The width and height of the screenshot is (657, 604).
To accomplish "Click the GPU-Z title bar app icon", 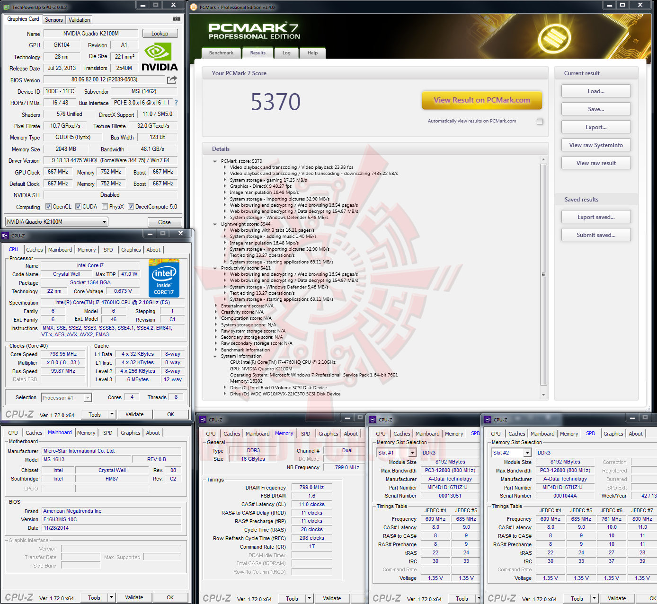I will 7,7.
